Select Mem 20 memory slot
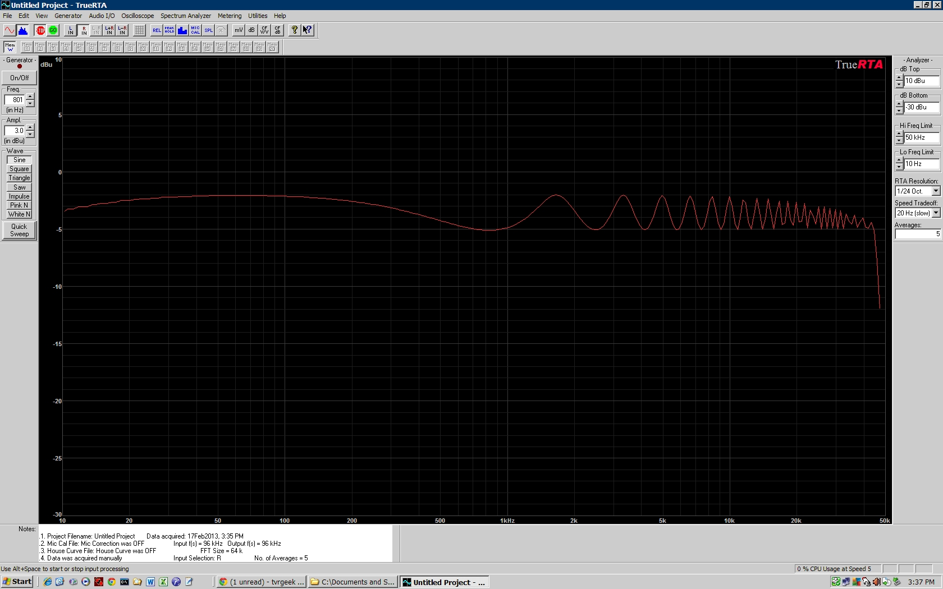This screenshot has width=943, height=589. 272,47
